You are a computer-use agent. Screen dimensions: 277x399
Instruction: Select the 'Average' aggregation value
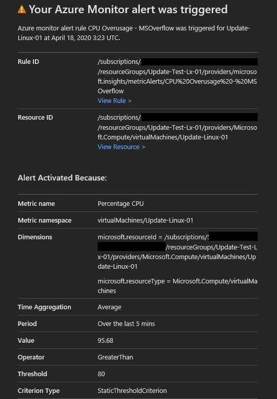[109, 307]
